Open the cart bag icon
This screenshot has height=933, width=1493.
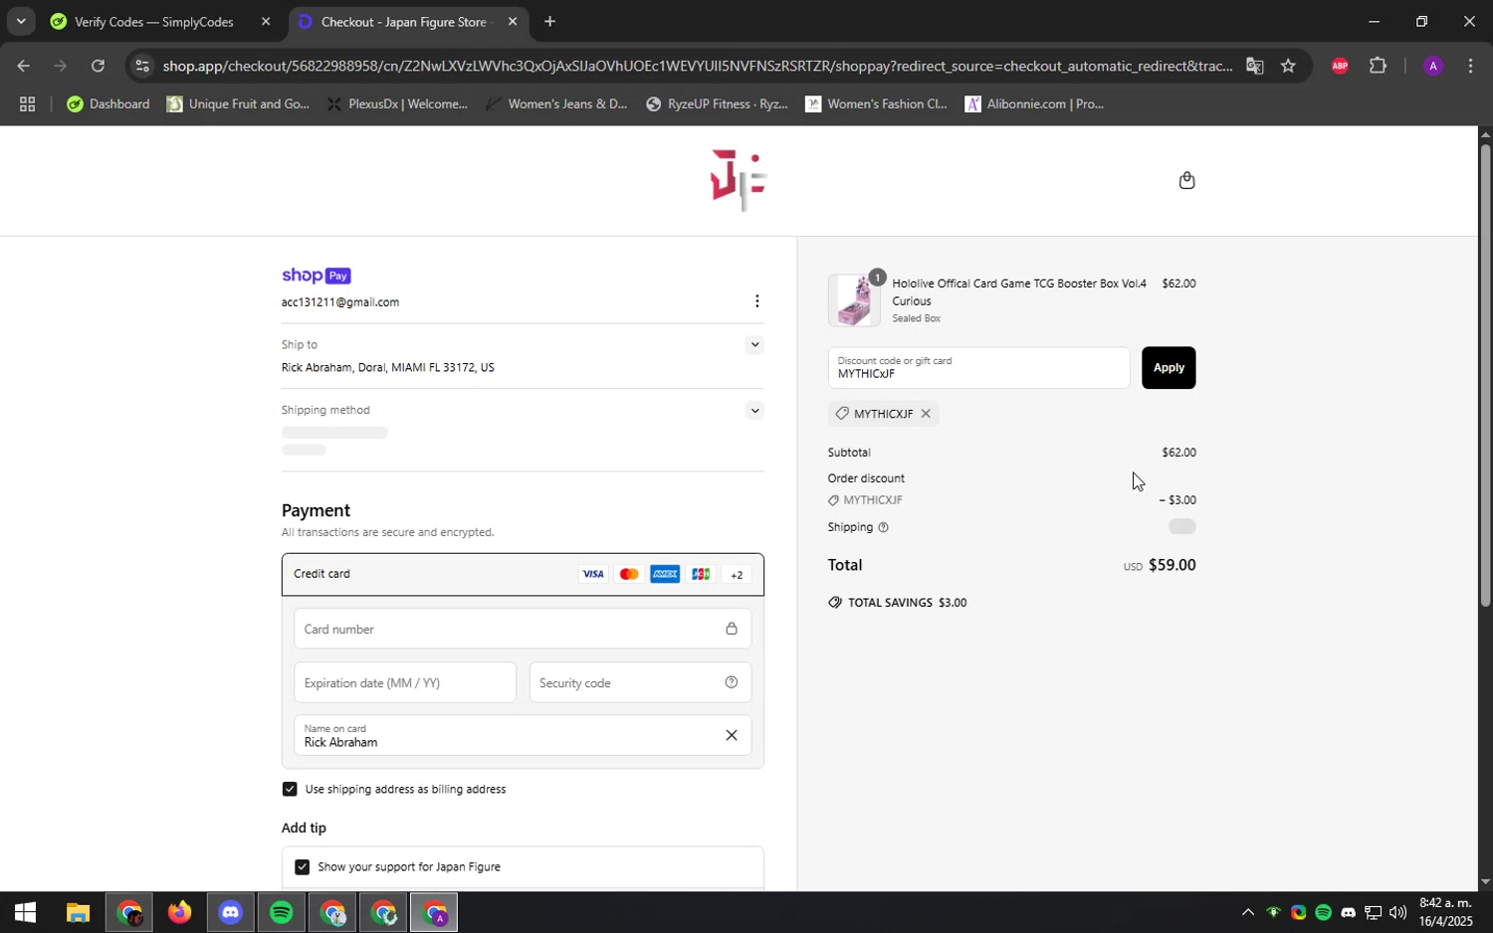tap(1186, 180)
